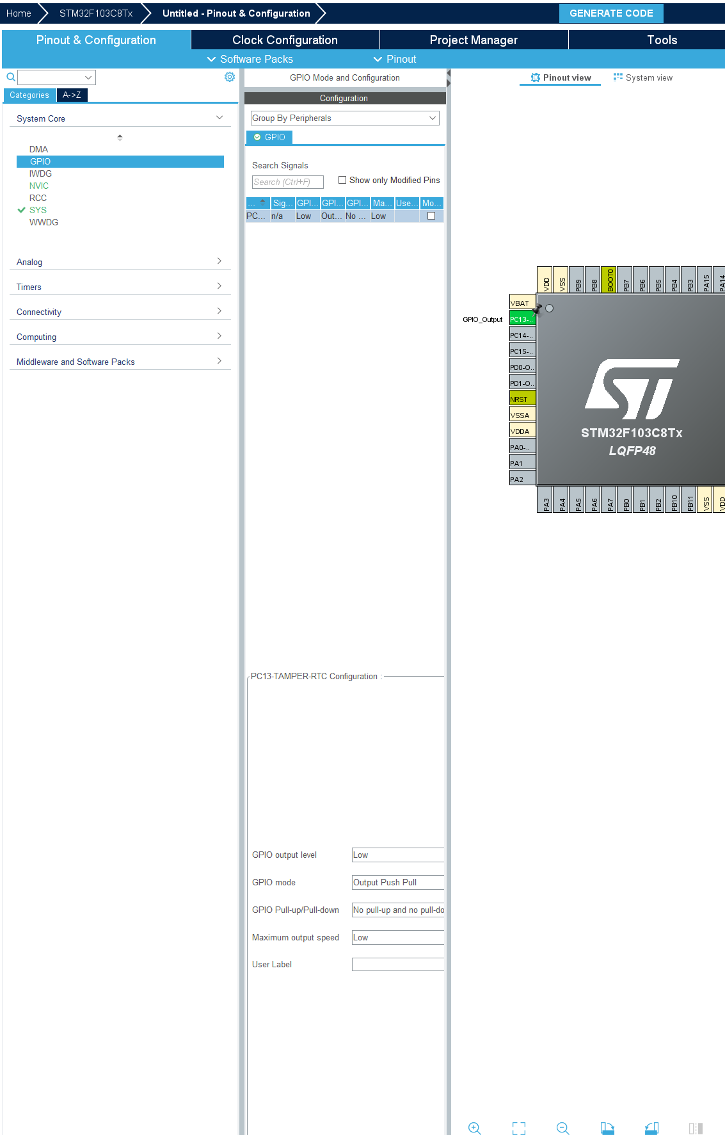Rotate the chip clockwise
The width and height of the screenshot is (725, 1135).
click(x=607, y=1128)
